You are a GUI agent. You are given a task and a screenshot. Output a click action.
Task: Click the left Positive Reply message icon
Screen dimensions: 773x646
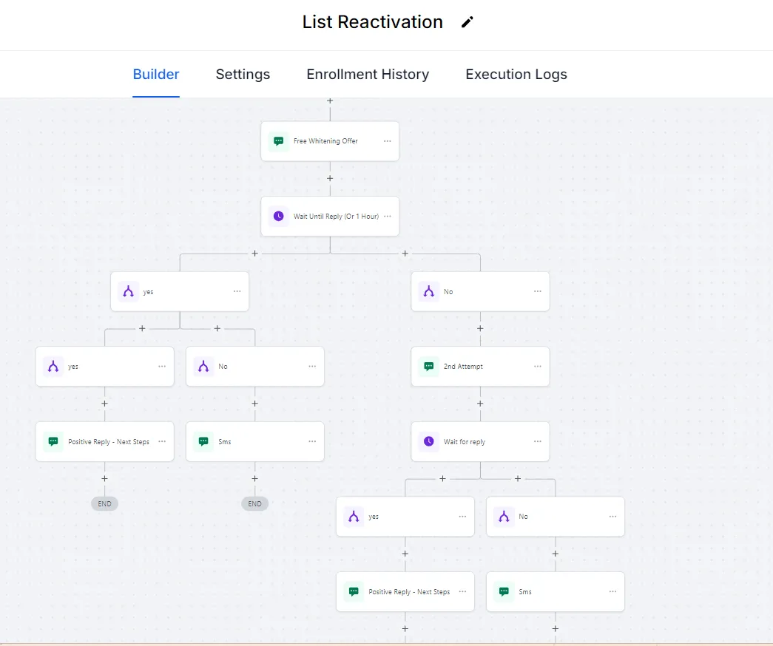53,442
